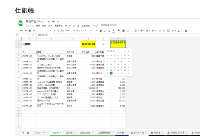Increase decimal places
Viewport: 212px width, 137px height.
(x=62, y=31)
